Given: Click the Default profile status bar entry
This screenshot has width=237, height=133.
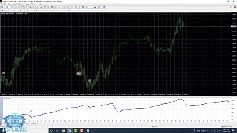Looking at the screenshot, I should [154, 127].
